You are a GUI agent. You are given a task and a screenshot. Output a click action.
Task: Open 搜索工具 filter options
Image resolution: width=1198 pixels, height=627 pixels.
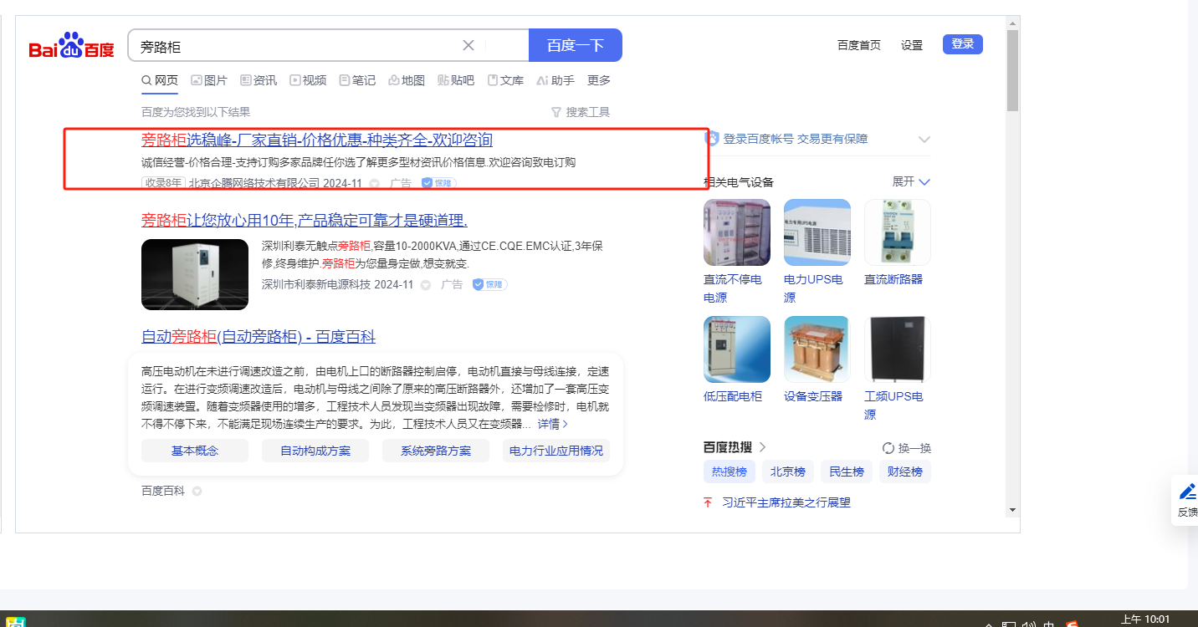581,112
